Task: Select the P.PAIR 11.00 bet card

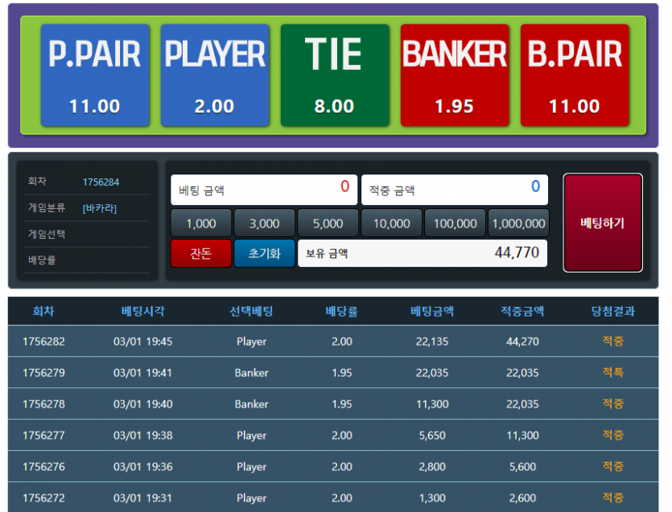Action: pyautogui.click(x=95, y=76)
